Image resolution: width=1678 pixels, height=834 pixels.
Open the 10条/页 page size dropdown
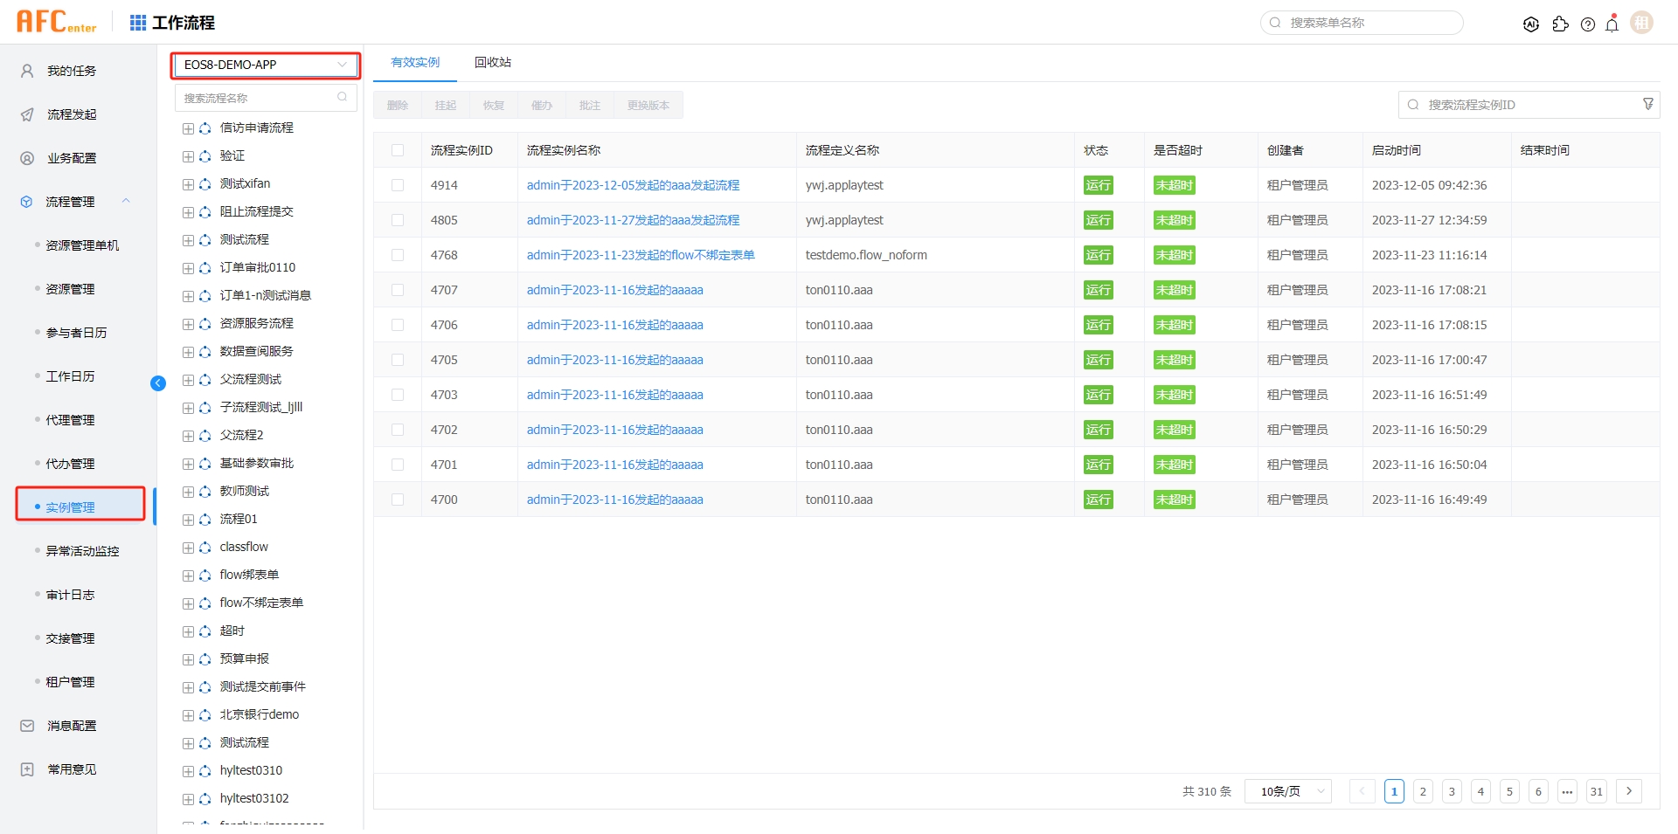pyautogui.click(x=1287, y=791)
